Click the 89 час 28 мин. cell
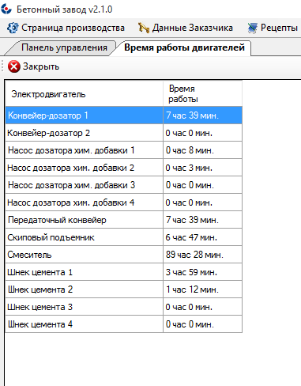This screenshot has height=386, width=301. (202, 255)
